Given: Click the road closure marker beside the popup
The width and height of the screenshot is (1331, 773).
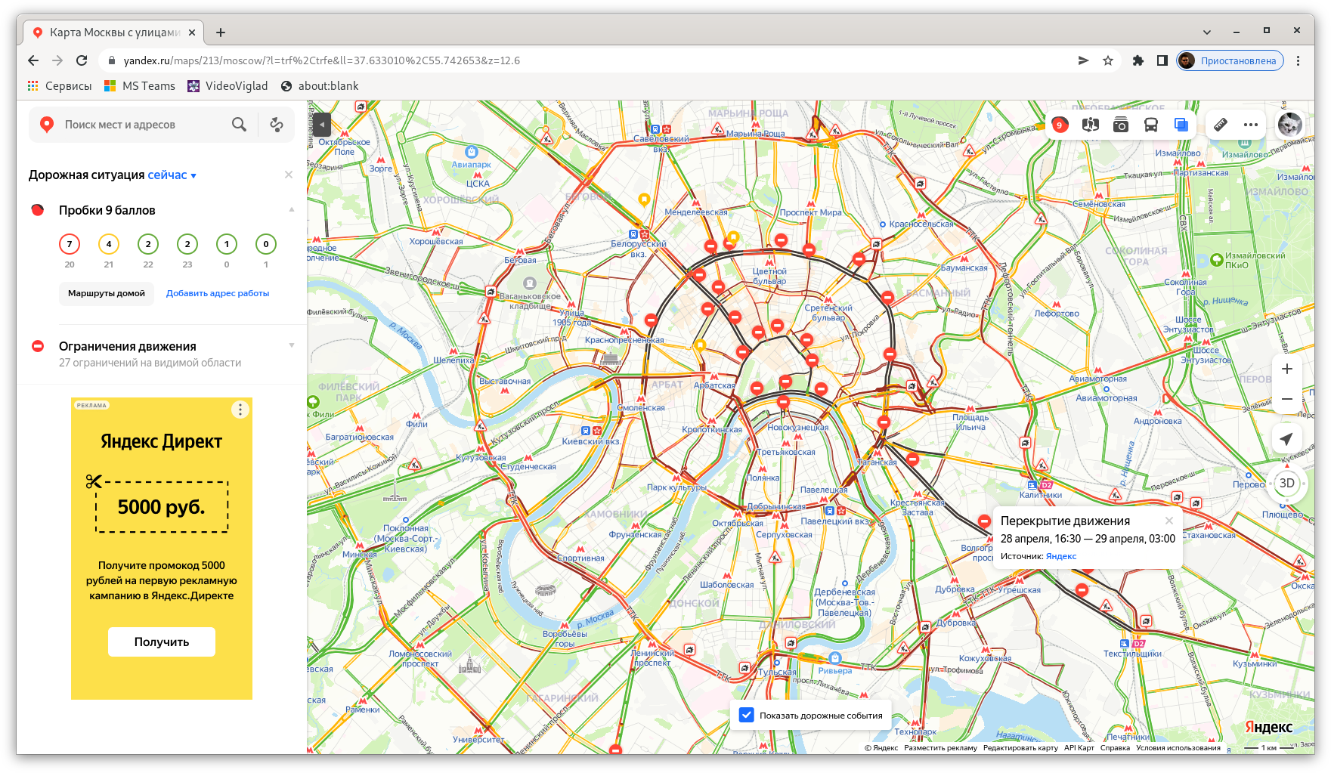Looking at the screenshot, I should [x=984, y=521].
